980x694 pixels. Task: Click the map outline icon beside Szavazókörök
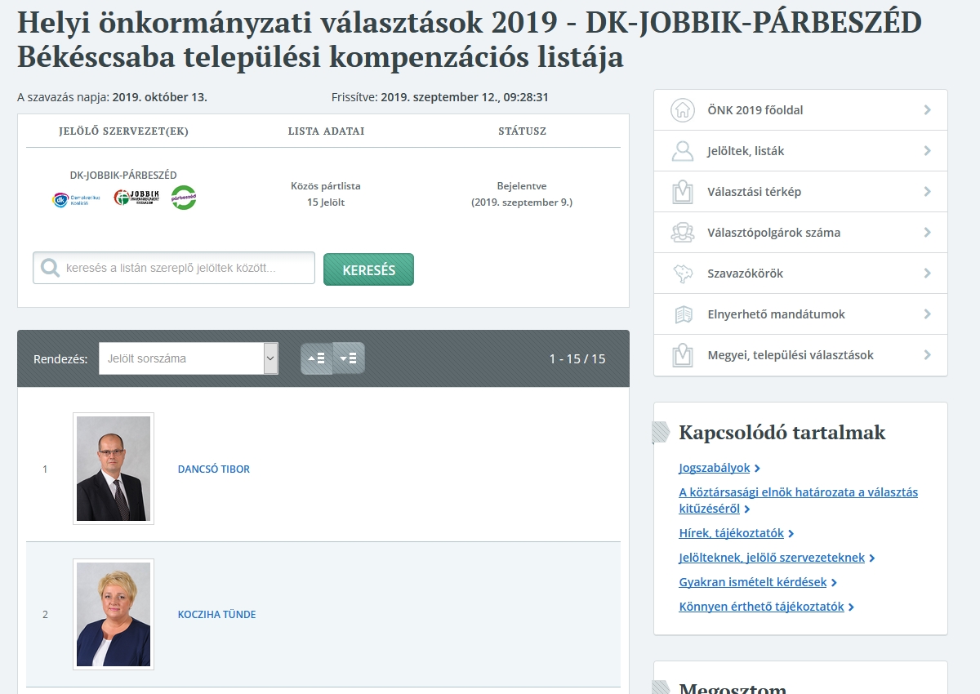coord(683,274)
